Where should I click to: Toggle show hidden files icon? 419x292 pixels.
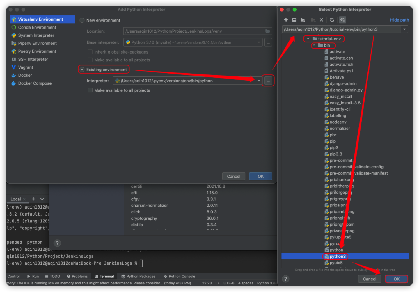coord(342,20)
